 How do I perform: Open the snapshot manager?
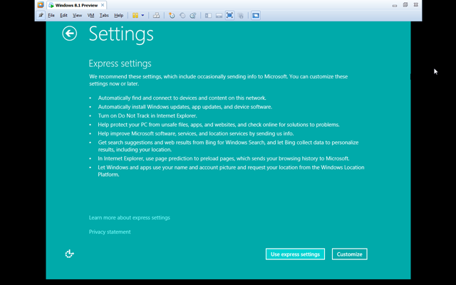click(193, 16)
